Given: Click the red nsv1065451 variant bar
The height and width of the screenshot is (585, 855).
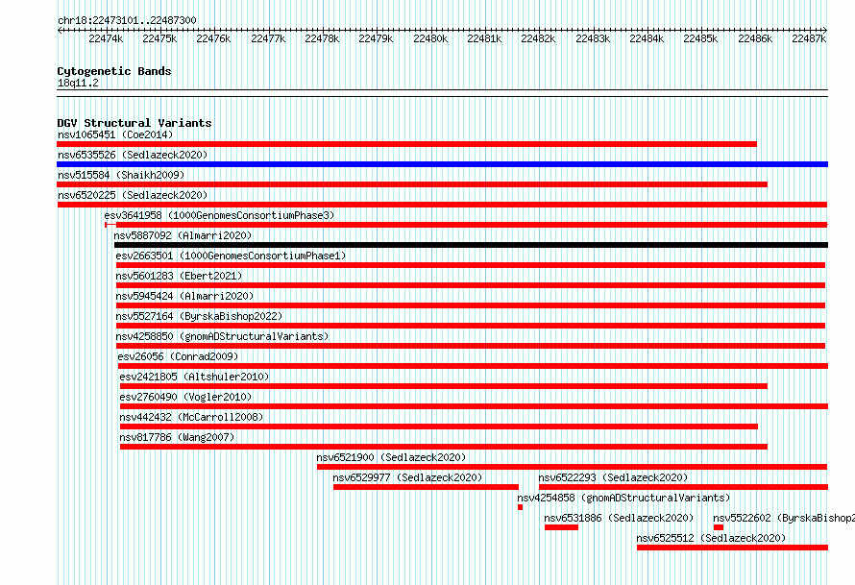Looking at the screenshot, I should click(x=406, y=144).
